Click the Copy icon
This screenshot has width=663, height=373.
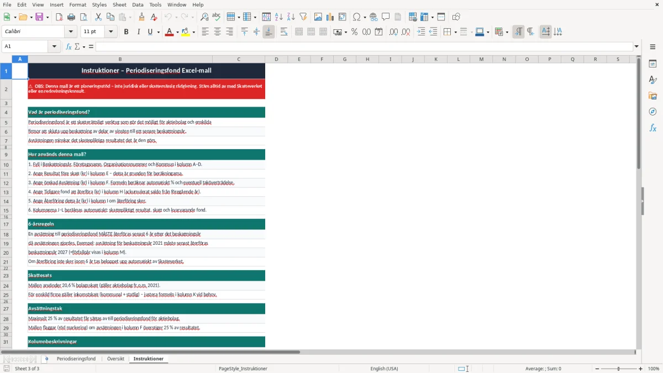pos(110,17)
